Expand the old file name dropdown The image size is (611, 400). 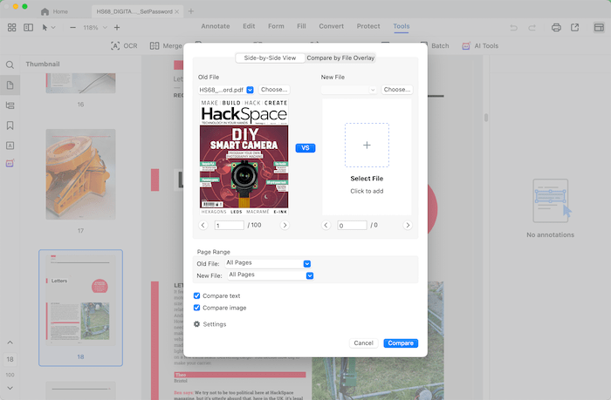tap(251, 89)
